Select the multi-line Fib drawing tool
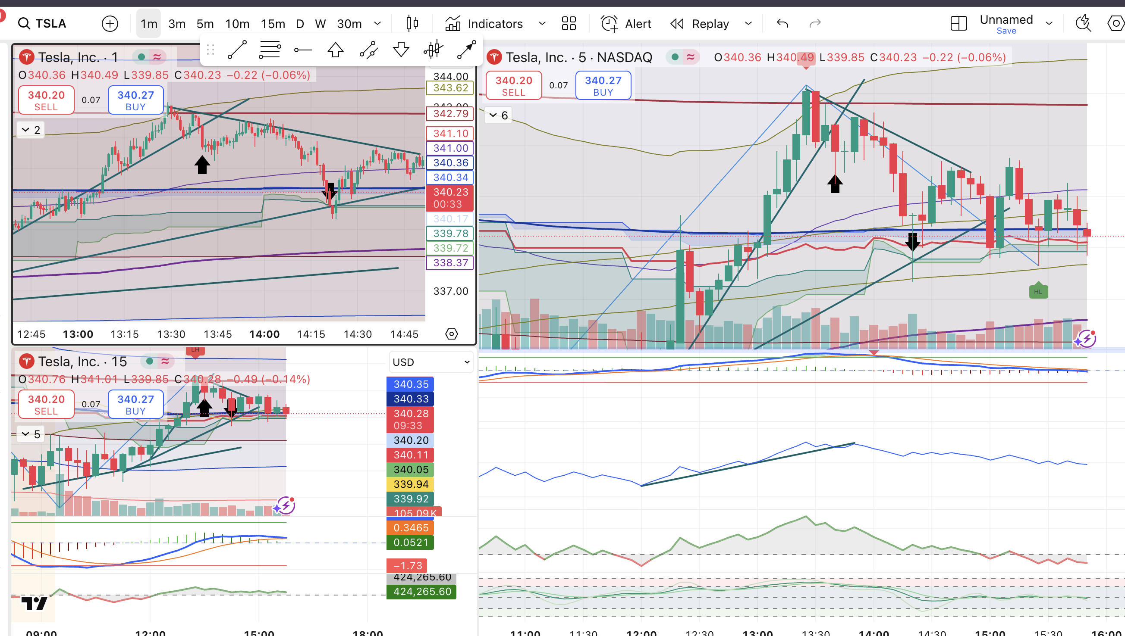The width and height of the screenshot is (1125, 636). coord(270,50)
